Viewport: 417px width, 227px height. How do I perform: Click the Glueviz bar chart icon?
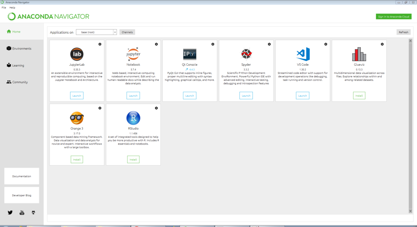point(359,54)
